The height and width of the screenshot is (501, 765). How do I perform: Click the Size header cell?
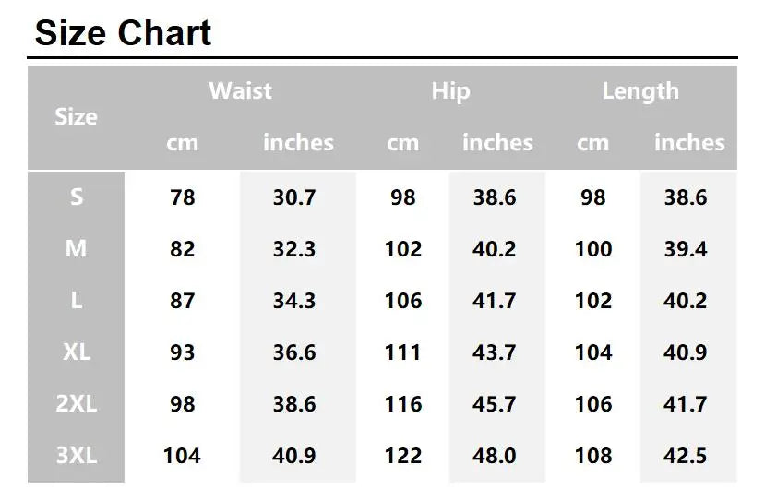click(x=76, y=117)
